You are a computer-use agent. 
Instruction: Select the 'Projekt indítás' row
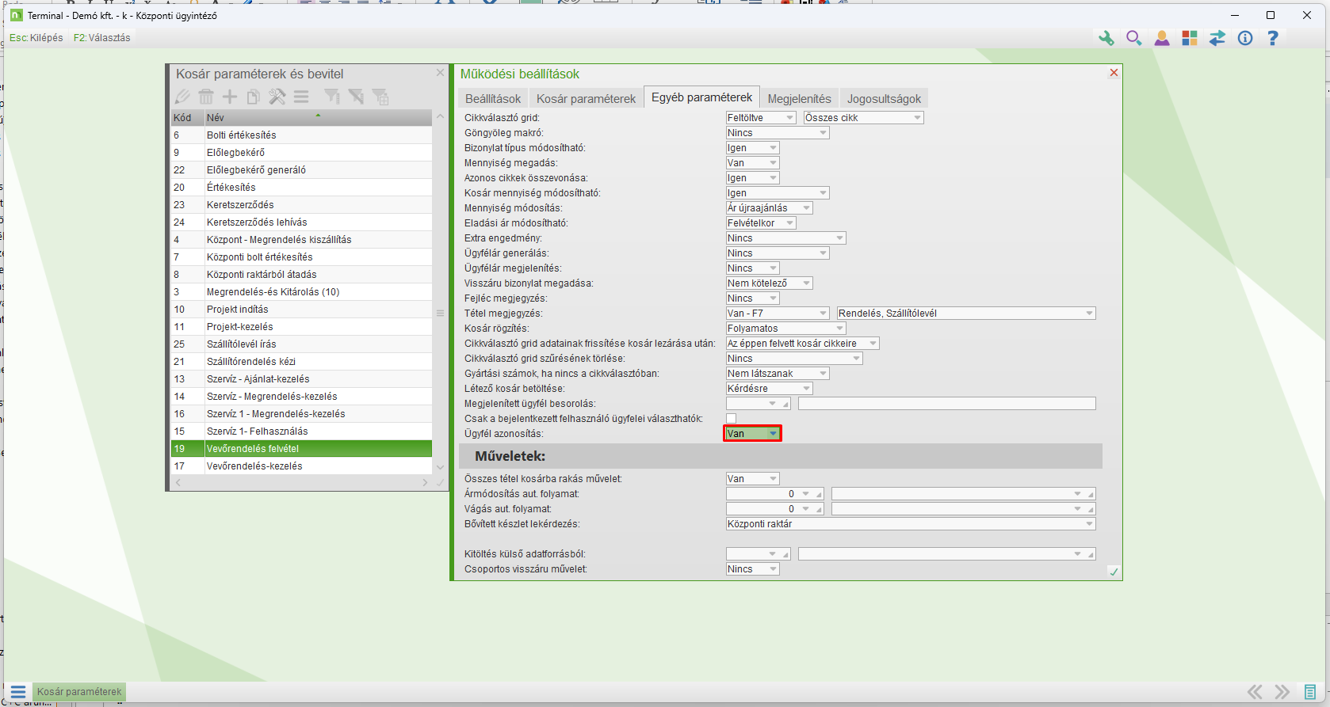[301, 310]
